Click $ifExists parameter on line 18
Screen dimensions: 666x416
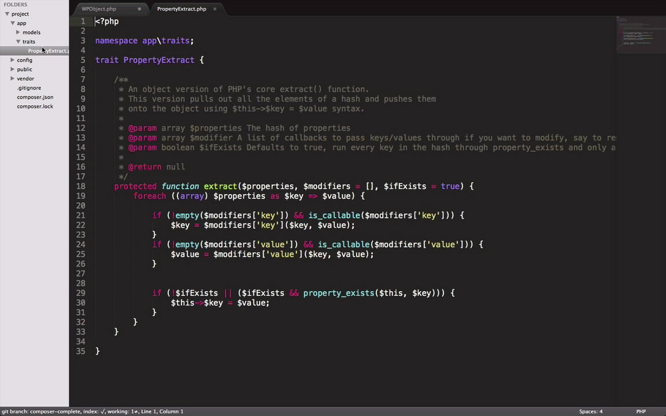(405, 187)
